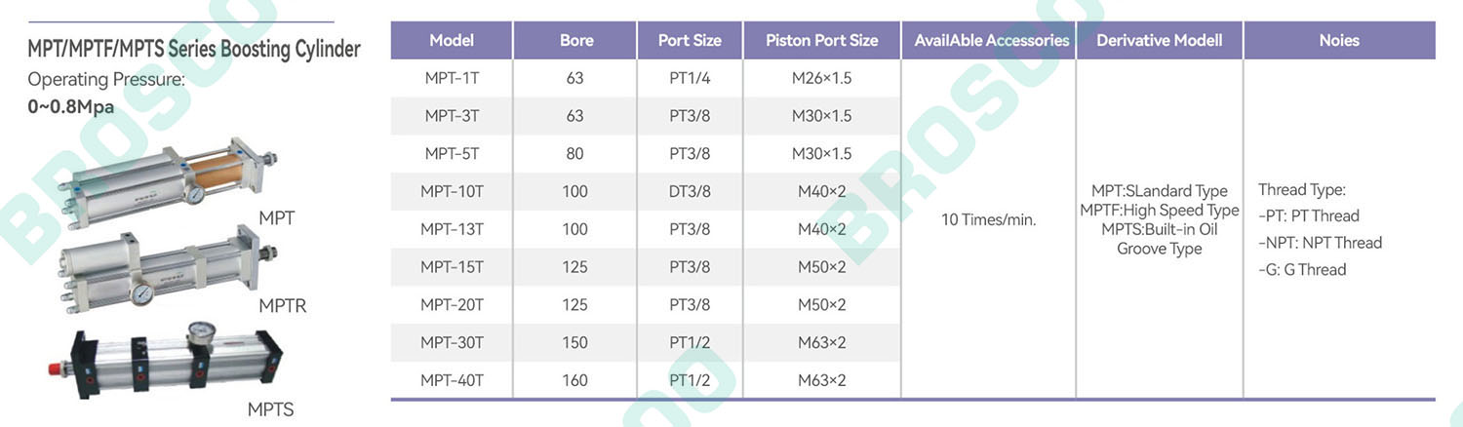Select the Bore column header
The height and width of the screenshot is (427, 1463).
[575, 40]
